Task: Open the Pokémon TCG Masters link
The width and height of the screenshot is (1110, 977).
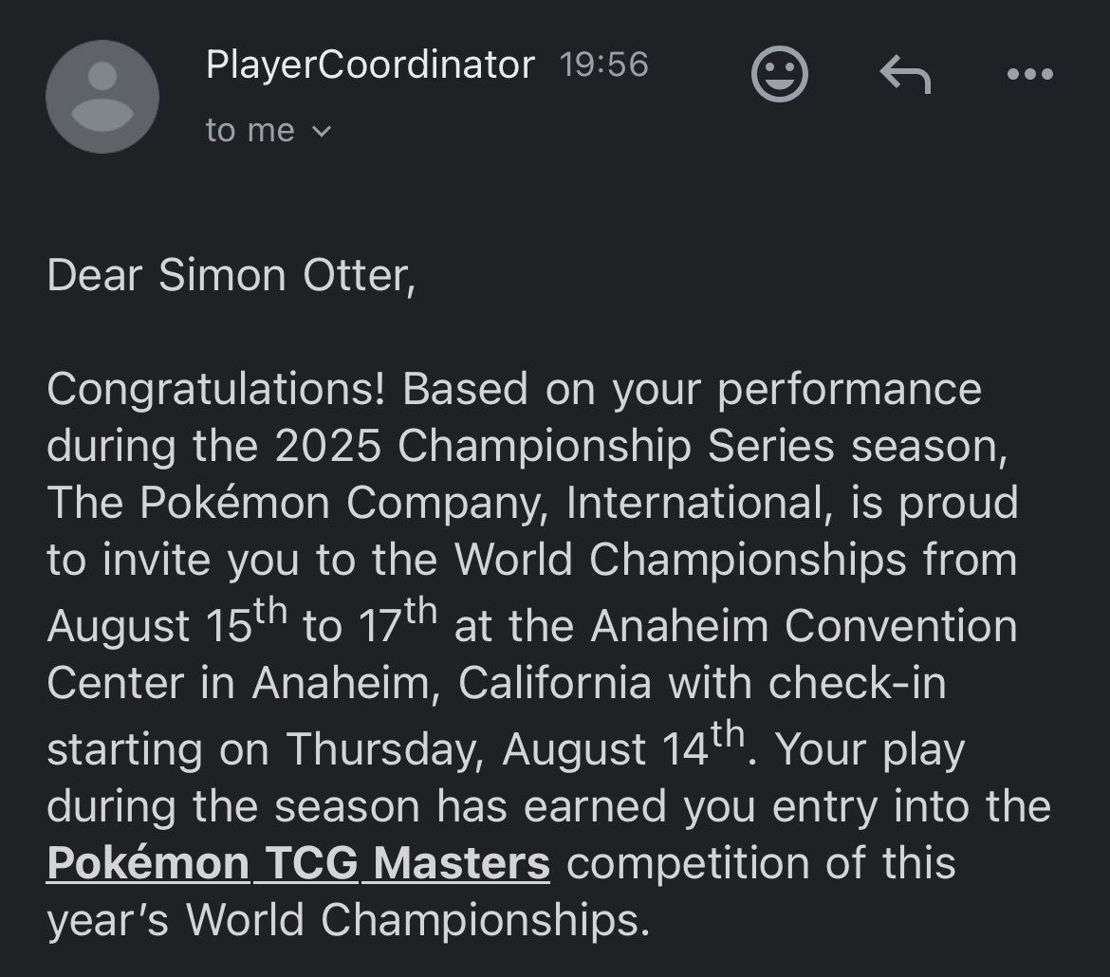Action: coord(298,863)
